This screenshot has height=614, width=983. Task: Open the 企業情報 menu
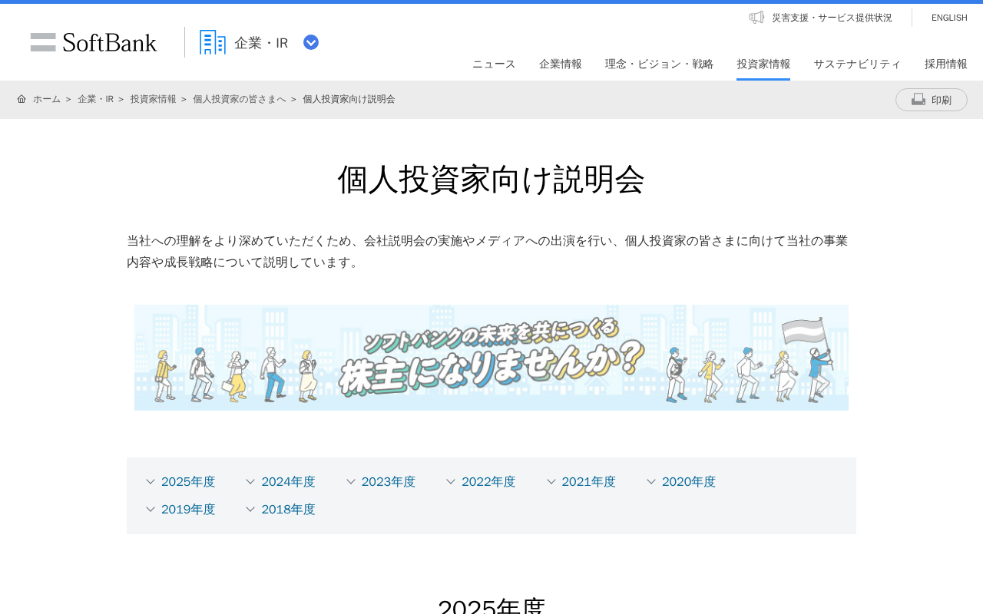[x=561, y=64]
